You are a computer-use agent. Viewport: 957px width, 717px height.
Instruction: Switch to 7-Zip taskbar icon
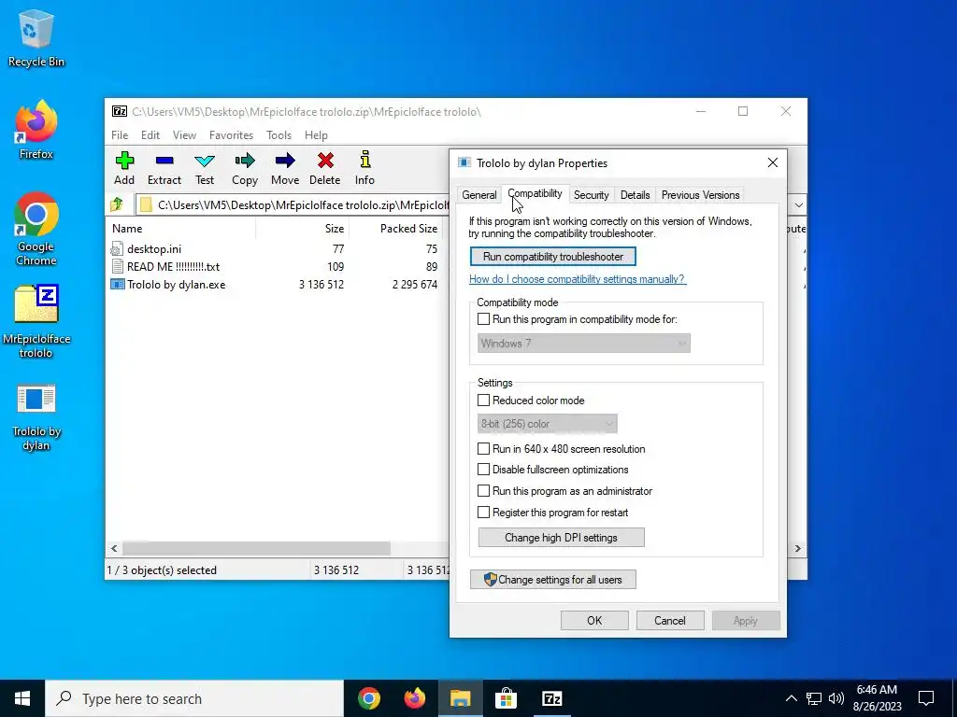pyautogui.click(x=551, y=698)
